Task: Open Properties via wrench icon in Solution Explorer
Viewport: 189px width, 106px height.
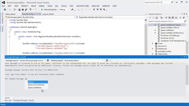Action: (184, 18)
